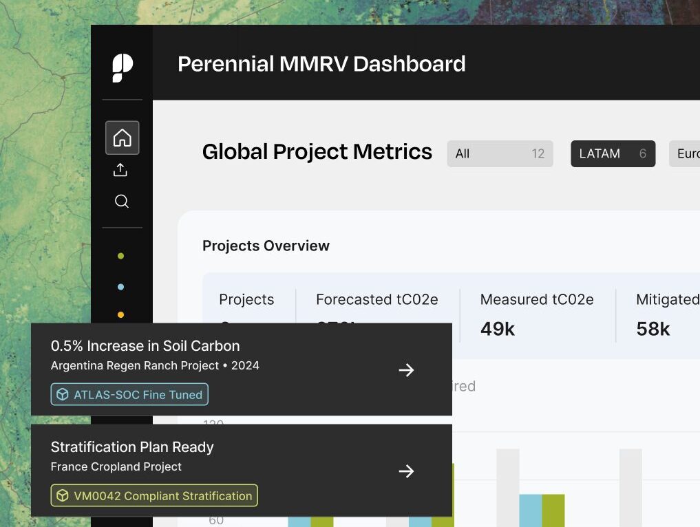Screen dimensions: 700x527
Task: Select the blue dot in sidebar
Action: (121, 287)
